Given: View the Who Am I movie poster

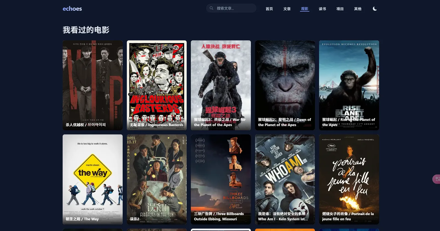Looking at the screenshot, I should click(285, 179).
